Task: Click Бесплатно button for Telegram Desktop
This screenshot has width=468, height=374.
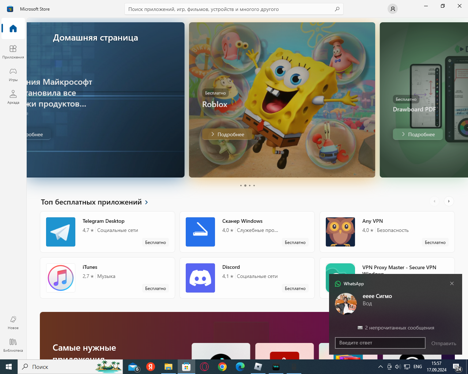Action: 155,243
